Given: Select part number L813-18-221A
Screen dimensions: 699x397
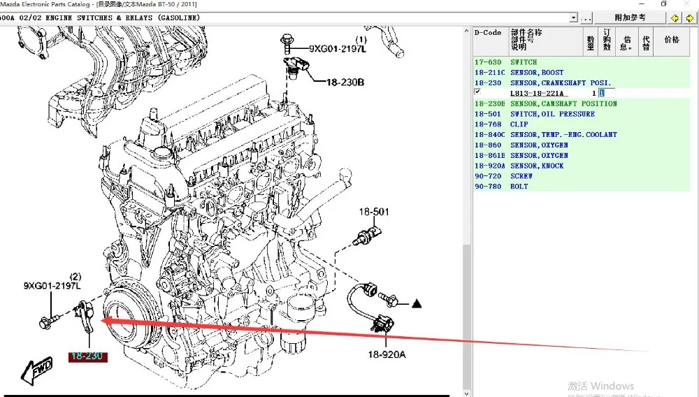Looking at the screenshot, I should 537,93.
